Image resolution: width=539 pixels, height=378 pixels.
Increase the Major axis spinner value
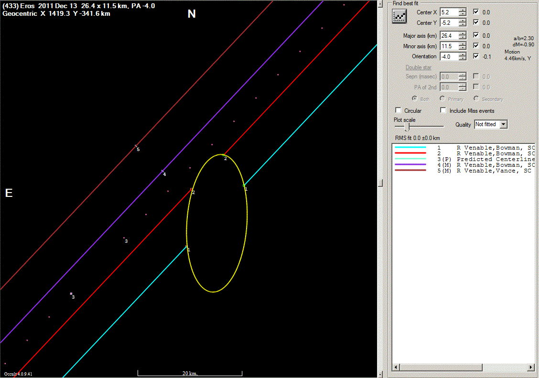462,33
